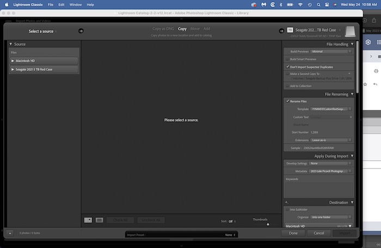This screenshot has width=381, height=248.
Task: Click the Cancel button
Action: (x=319, y=233)
